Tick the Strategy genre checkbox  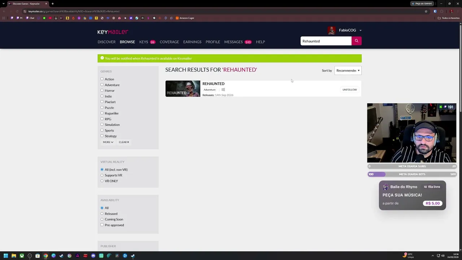[x=102, y=136]
